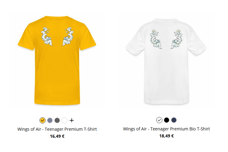Open the yellow T-shirt product image
Image resolution: width=228 pixels, height=152 pixels.
click(x=57, y=61)
